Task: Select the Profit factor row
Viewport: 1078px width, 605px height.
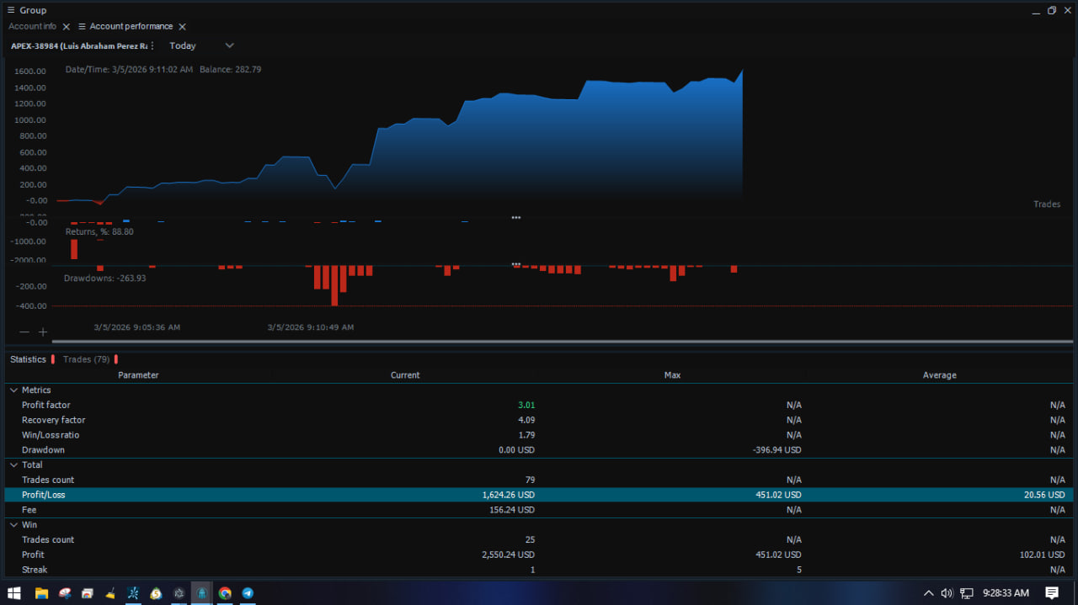Action: point(46,405)
